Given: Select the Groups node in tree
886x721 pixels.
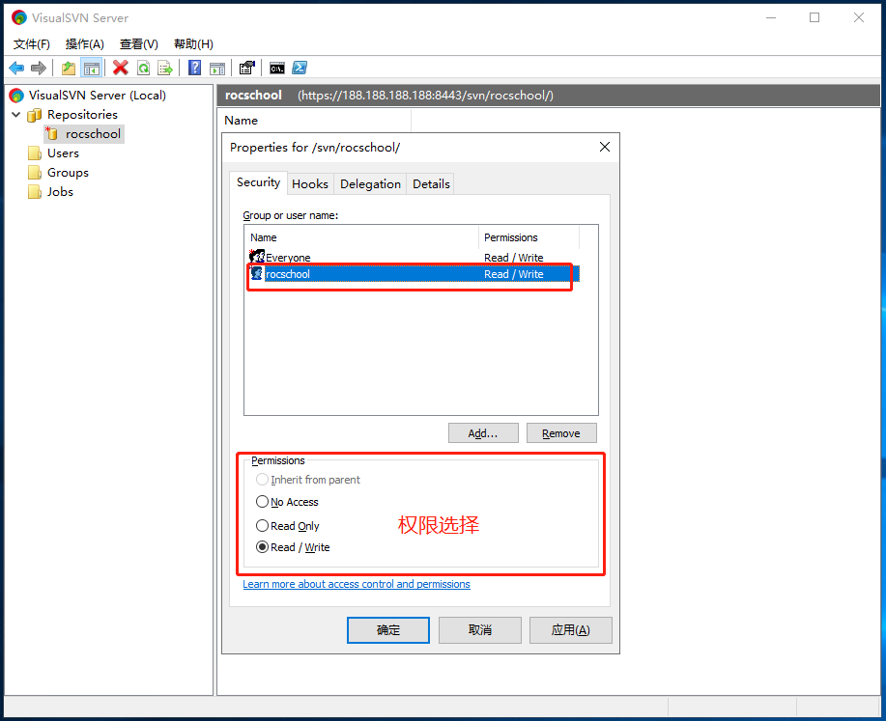Looking at the screenshot, I should click(68, 172).
